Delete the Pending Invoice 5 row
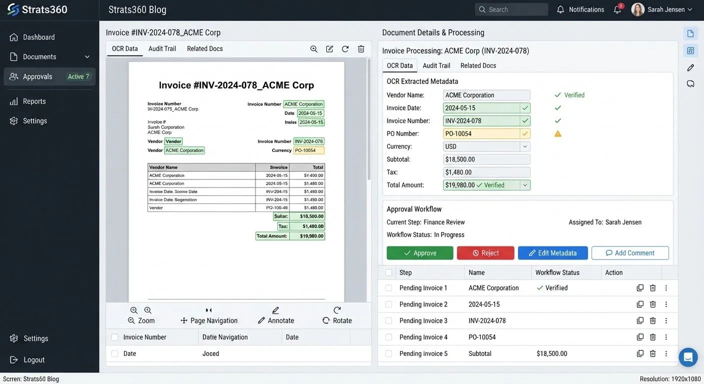704x384 pixels. [652, 353]
